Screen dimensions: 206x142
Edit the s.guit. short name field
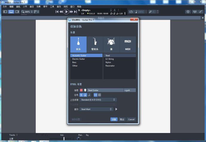point(130,90)
